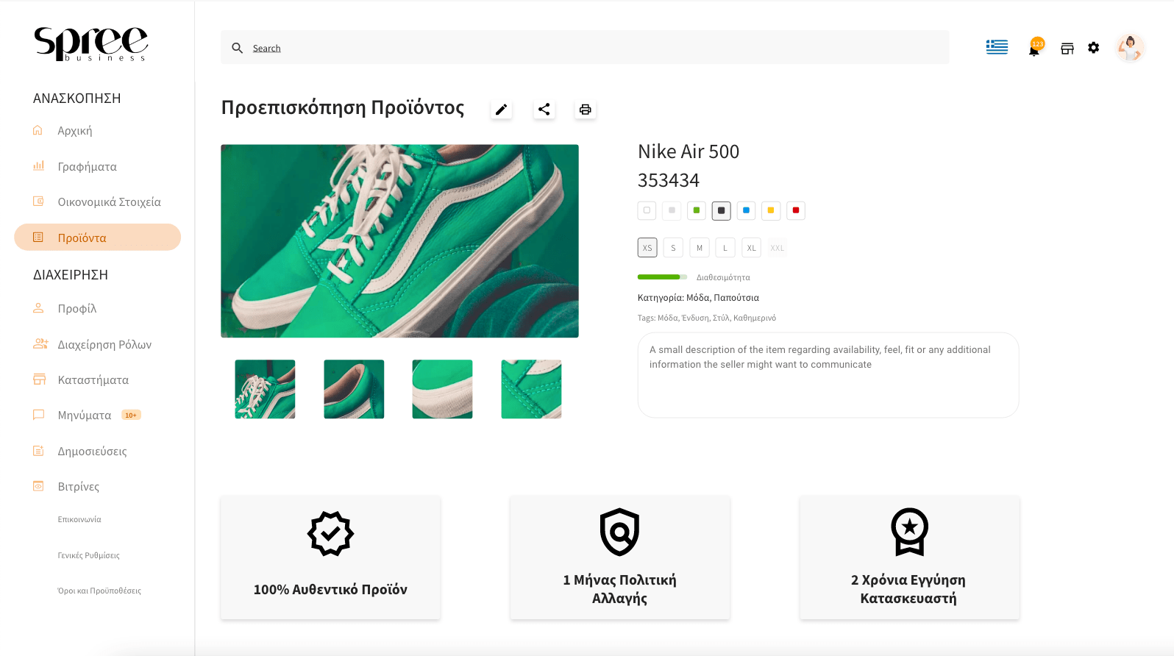The width and height of the screenshot is (1174, 656).
Task: Select size XS option
Action: (x=647, y=248)
